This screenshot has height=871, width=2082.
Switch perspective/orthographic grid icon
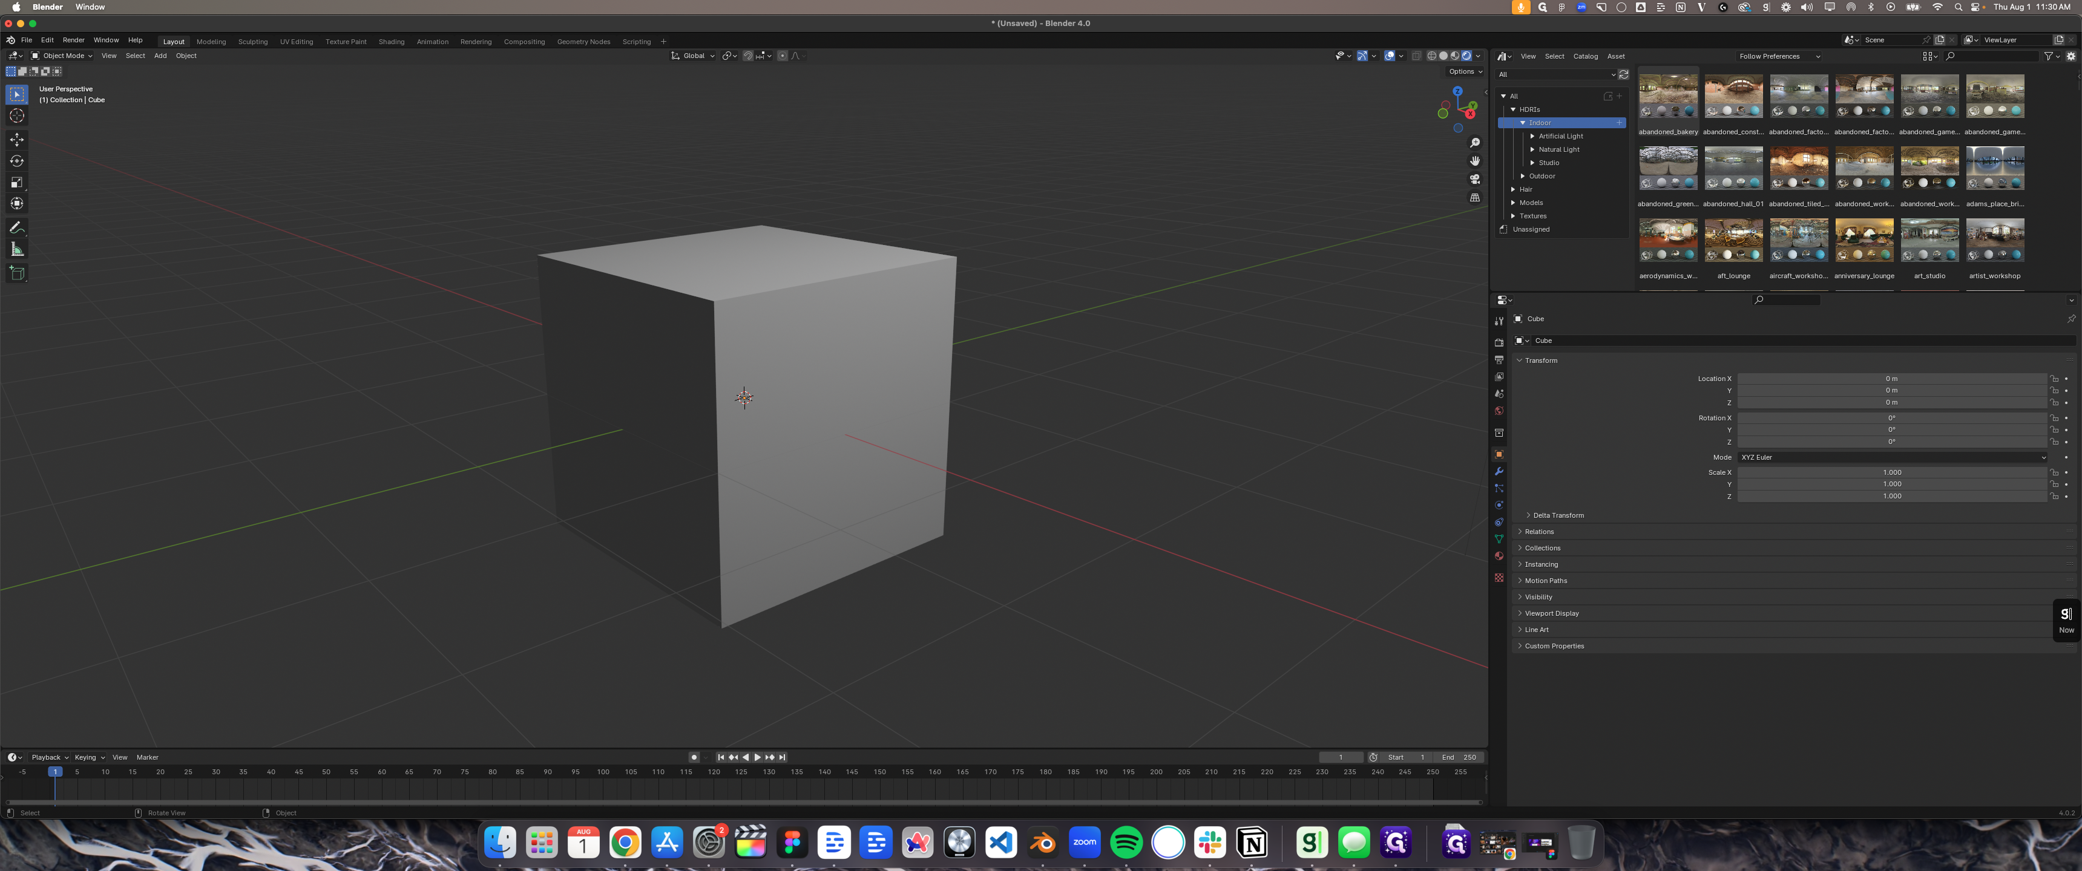tap(1474, 197)
